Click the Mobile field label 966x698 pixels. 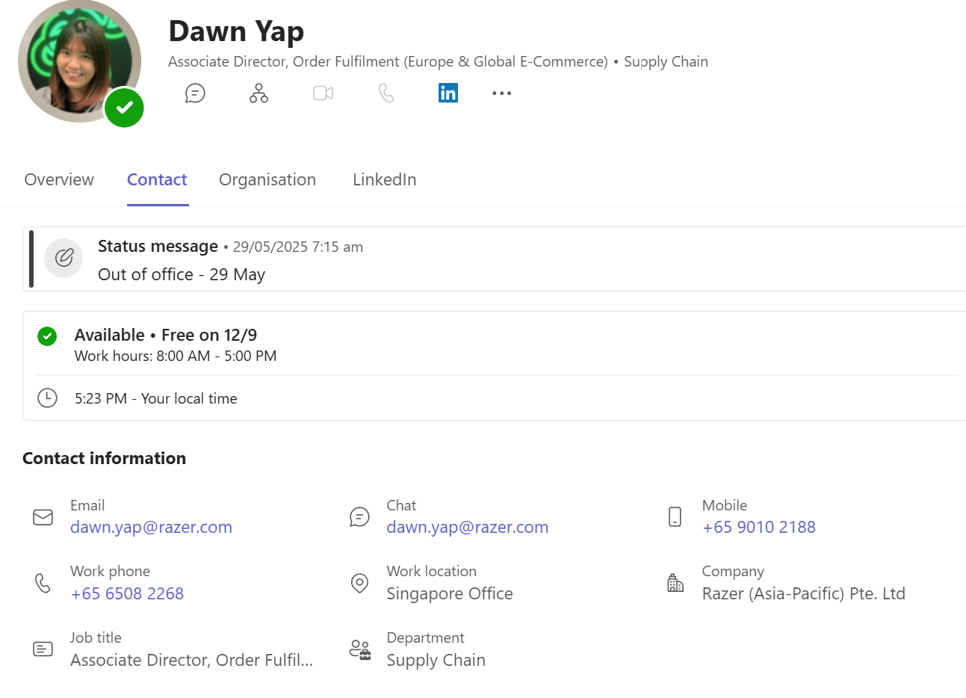pos(725,506)
